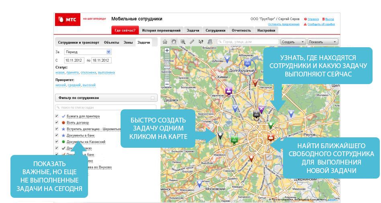381x203 pixels.
Task: Filter by priority низкий
Action: pos(61,85)
